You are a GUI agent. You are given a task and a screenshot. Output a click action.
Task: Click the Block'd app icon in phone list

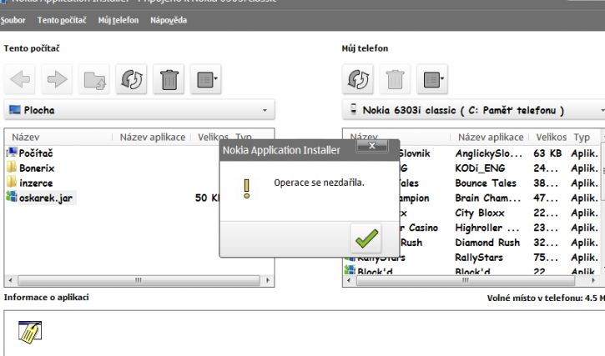[350, 269]
